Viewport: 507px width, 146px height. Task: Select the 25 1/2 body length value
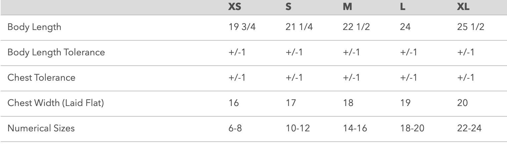470,27
